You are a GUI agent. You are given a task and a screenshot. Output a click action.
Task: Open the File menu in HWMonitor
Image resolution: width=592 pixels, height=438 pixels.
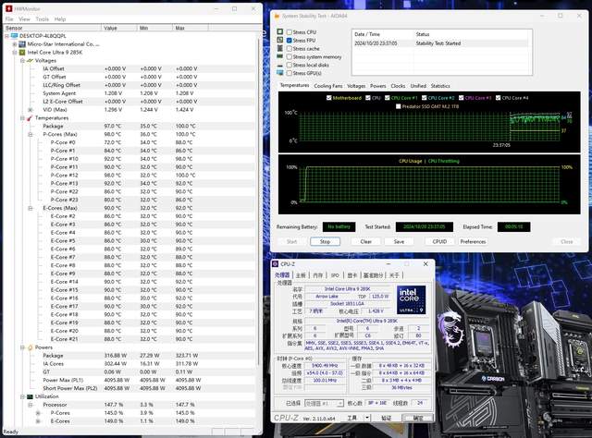pos(9,18)
